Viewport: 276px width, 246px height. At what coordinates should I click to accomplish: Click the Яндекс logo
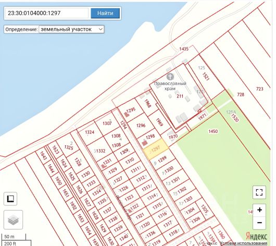point(256,236)
